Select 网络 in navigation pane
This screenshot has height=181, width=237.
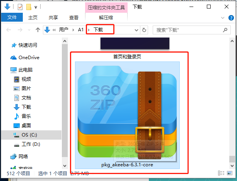coord(19,157)
